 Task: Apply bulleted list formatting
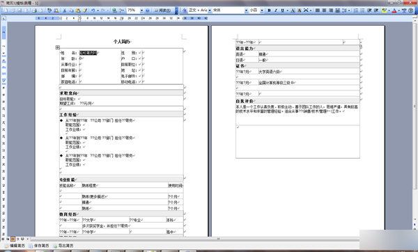(x=362, y=10)
